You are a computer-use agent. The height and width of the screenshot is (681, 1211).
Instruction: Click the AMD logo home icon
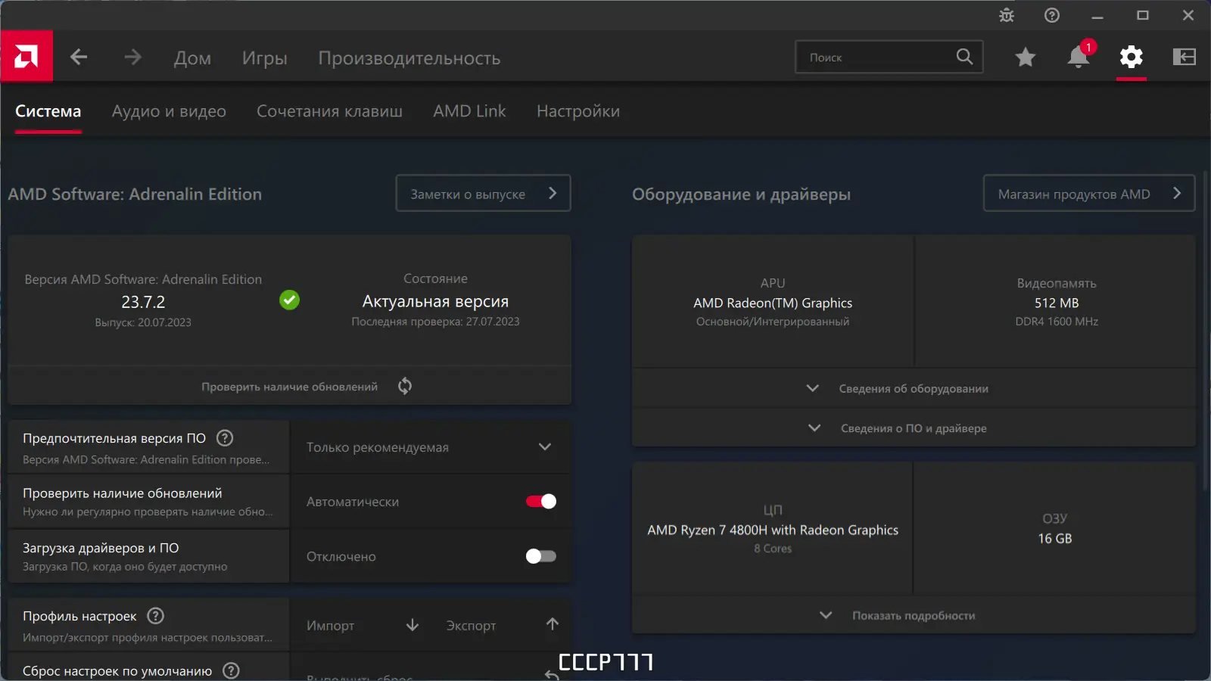tap(26, 56)
